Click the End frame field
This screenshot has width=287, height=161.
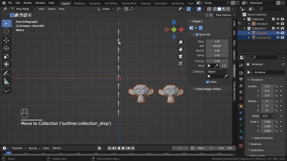click(x=225, y=148)
